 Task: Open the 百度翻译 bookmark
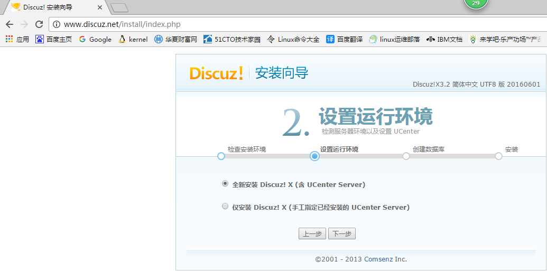[x=344, y=40]
